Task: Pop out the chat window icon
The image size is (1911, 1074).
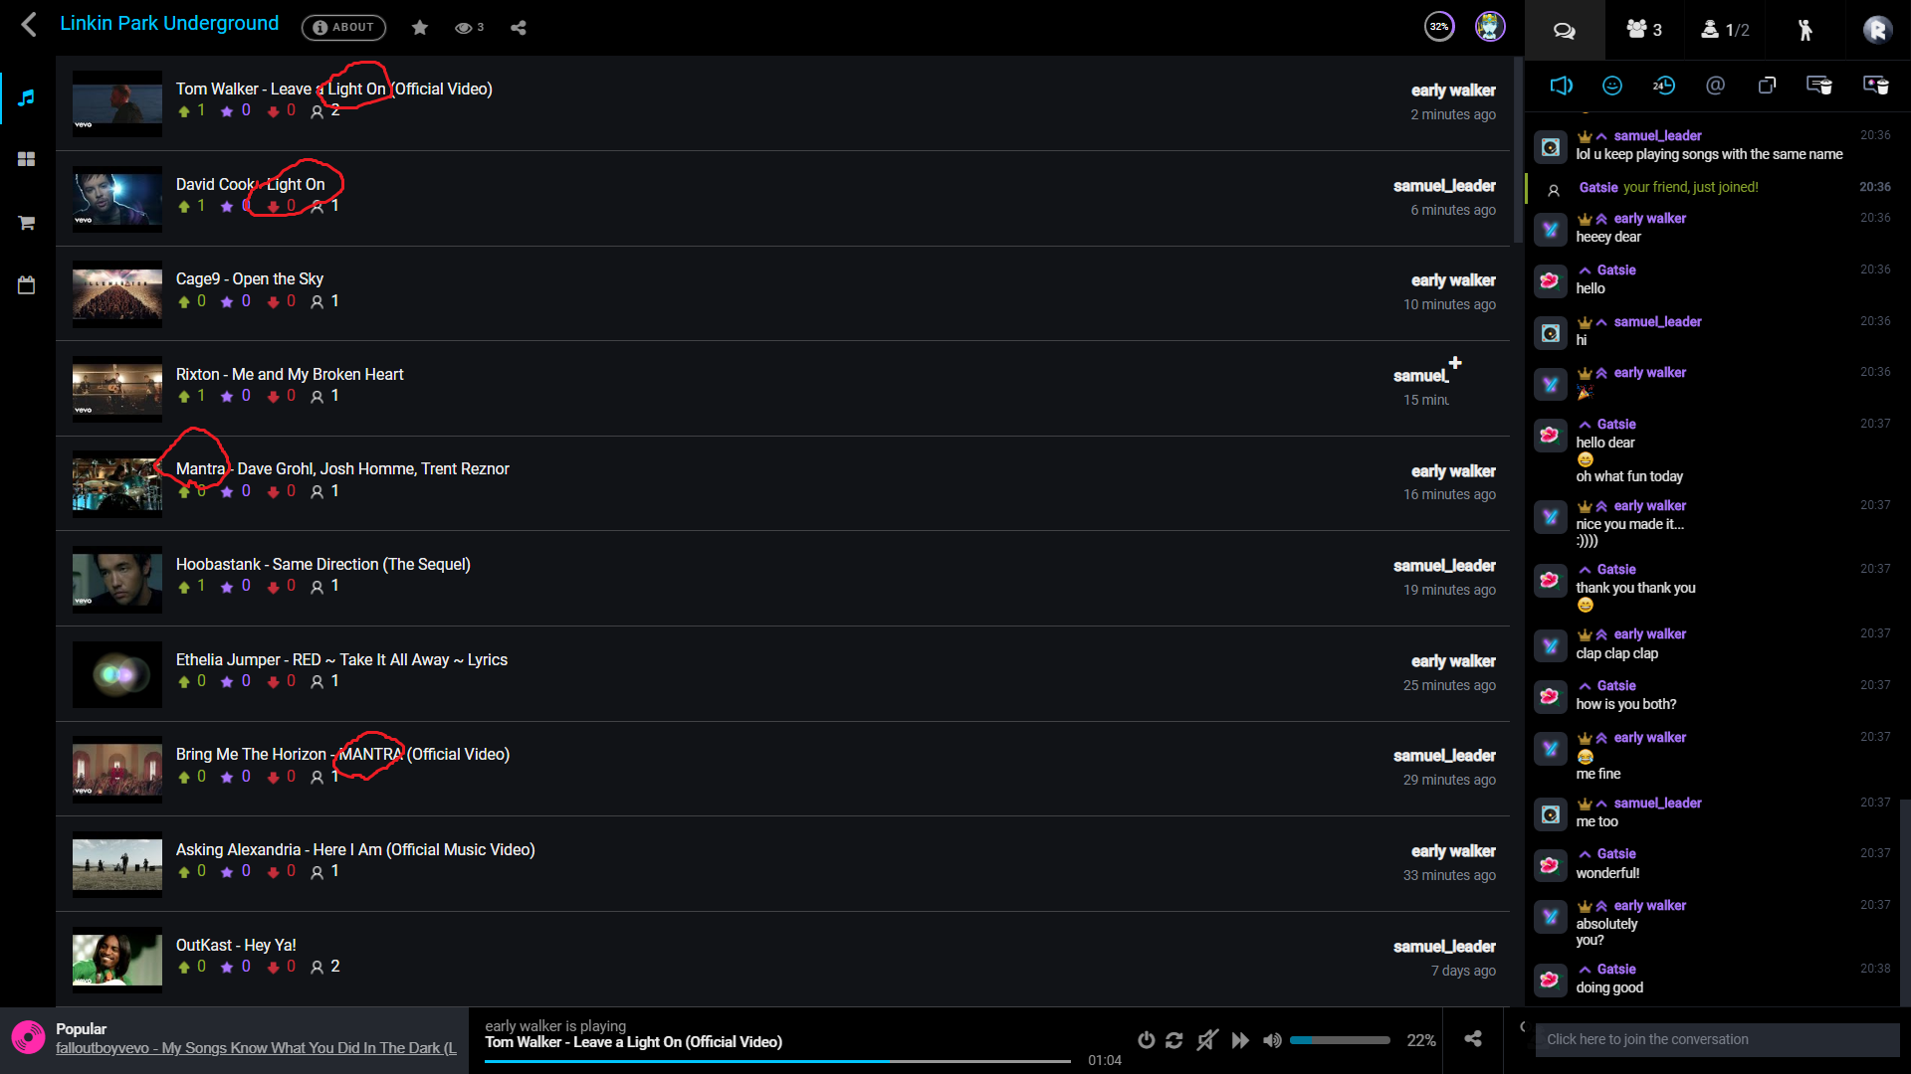Action: pos(1767,86)
